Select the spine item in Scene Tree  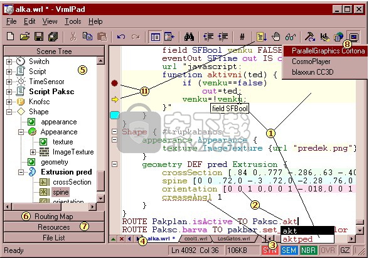pos(61,192)
